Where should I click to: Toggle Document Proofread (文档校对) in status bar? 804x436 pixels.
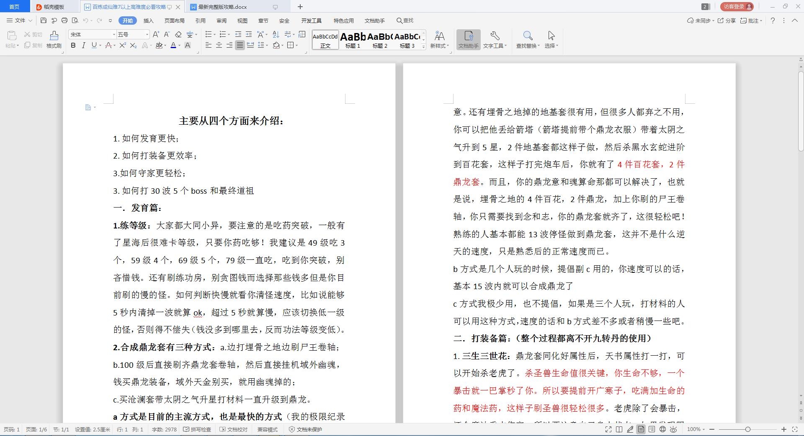click(x=234, y=429)
